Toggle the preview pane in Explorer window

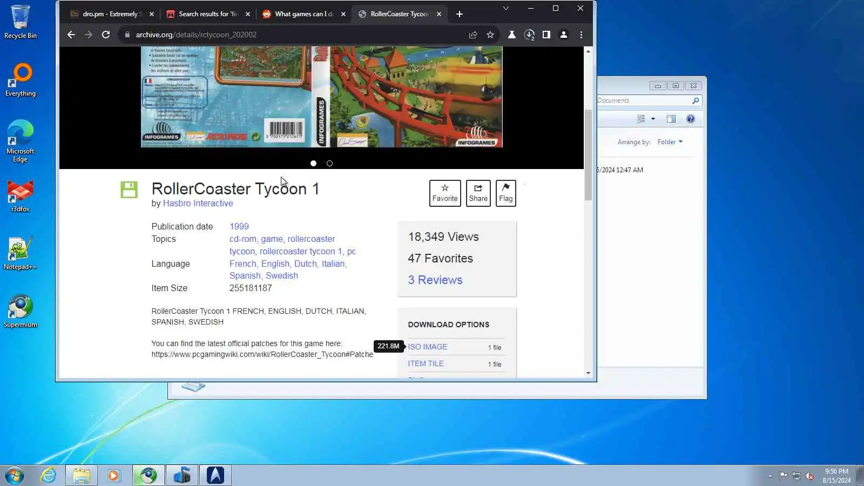pos(671,119)
